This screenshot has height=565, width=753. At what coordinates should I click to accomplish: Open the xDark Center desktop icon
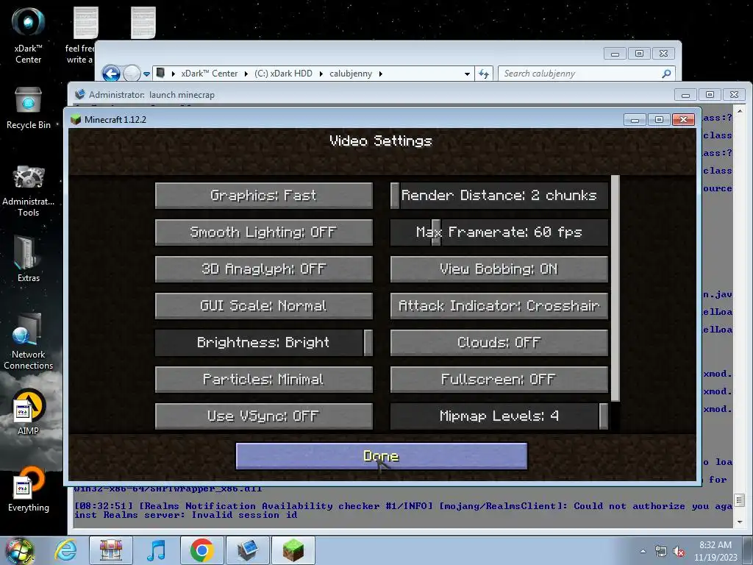[x=28, y=35]
